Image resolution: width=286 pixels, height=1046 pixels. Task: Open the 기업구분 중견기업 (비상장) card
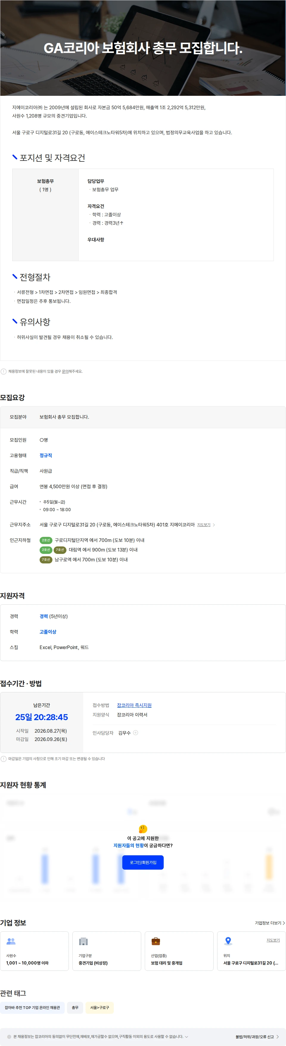tap(107, 951)
